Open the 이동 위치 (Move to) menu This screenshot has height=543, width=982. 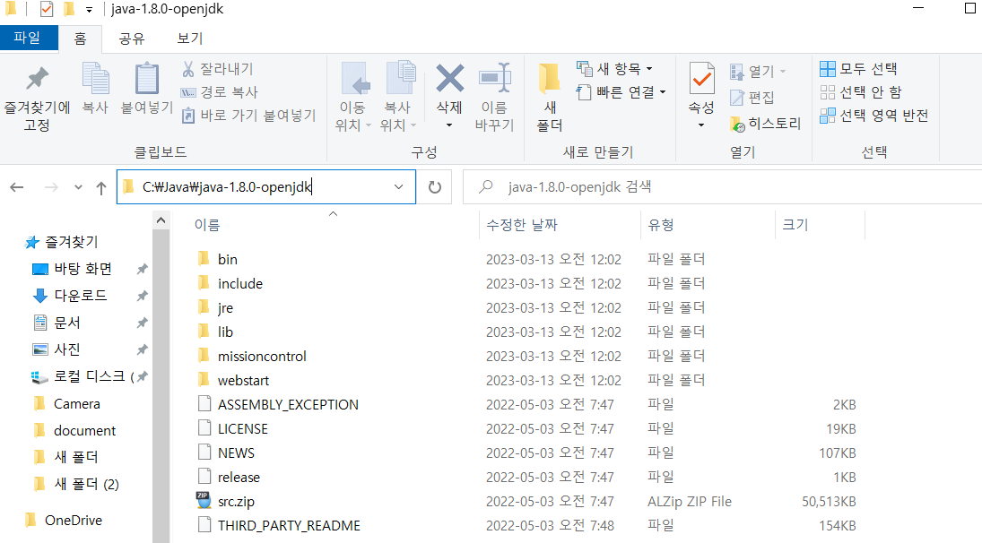point(353,98)
